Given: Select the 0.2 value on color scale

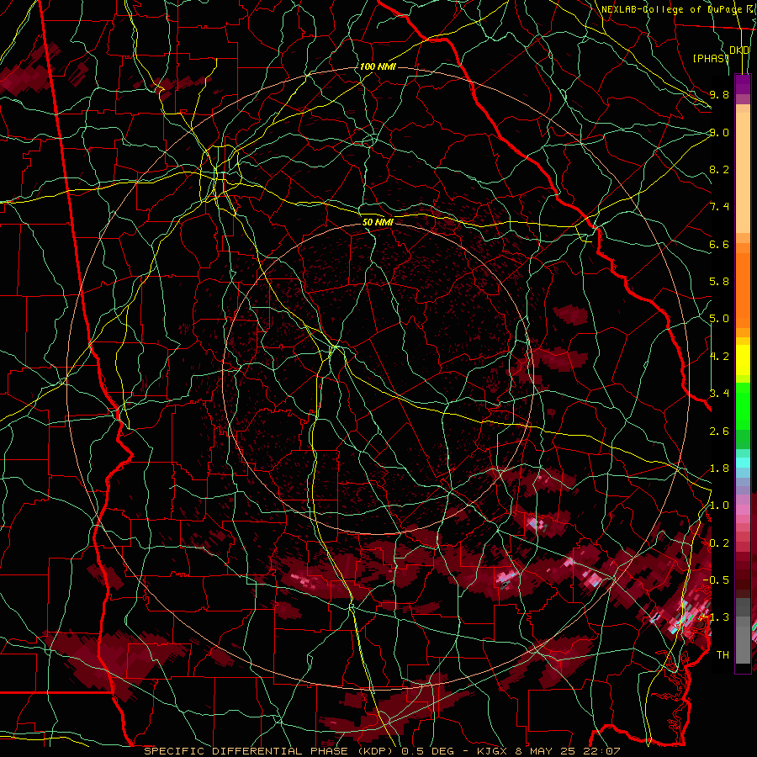Looking at the screenshot, I should [719, 543].
